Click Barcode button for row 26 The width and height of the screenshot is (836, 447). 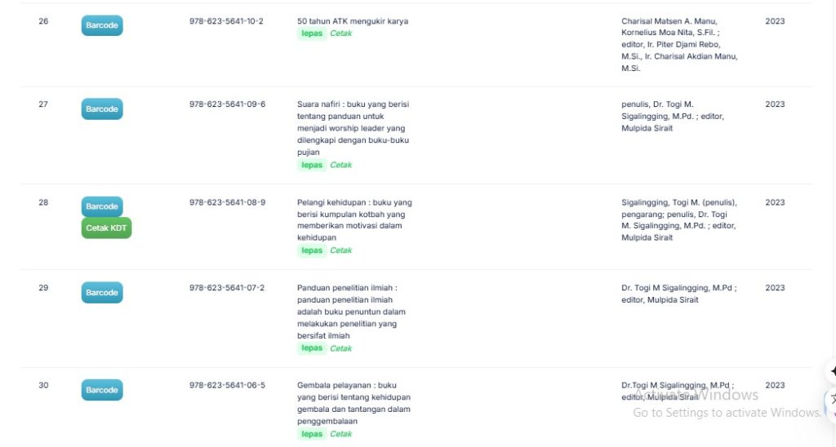[102, 25]
